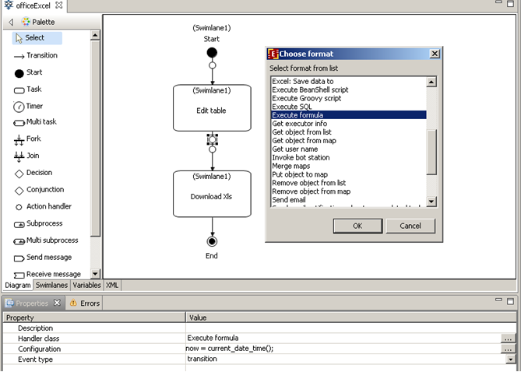
Task: Click the Edit table task node
Action: (x=212, y=108)
